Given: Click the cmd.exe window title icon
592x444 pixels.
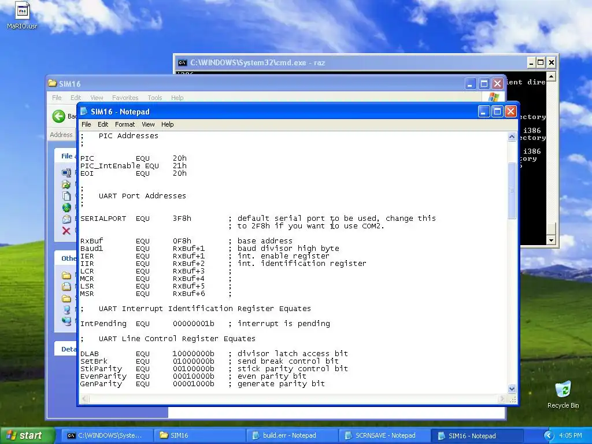Looking at the screenshot, I should [182, 62].
